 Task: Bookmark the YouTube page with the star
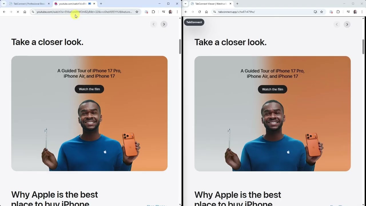(137, 12)
